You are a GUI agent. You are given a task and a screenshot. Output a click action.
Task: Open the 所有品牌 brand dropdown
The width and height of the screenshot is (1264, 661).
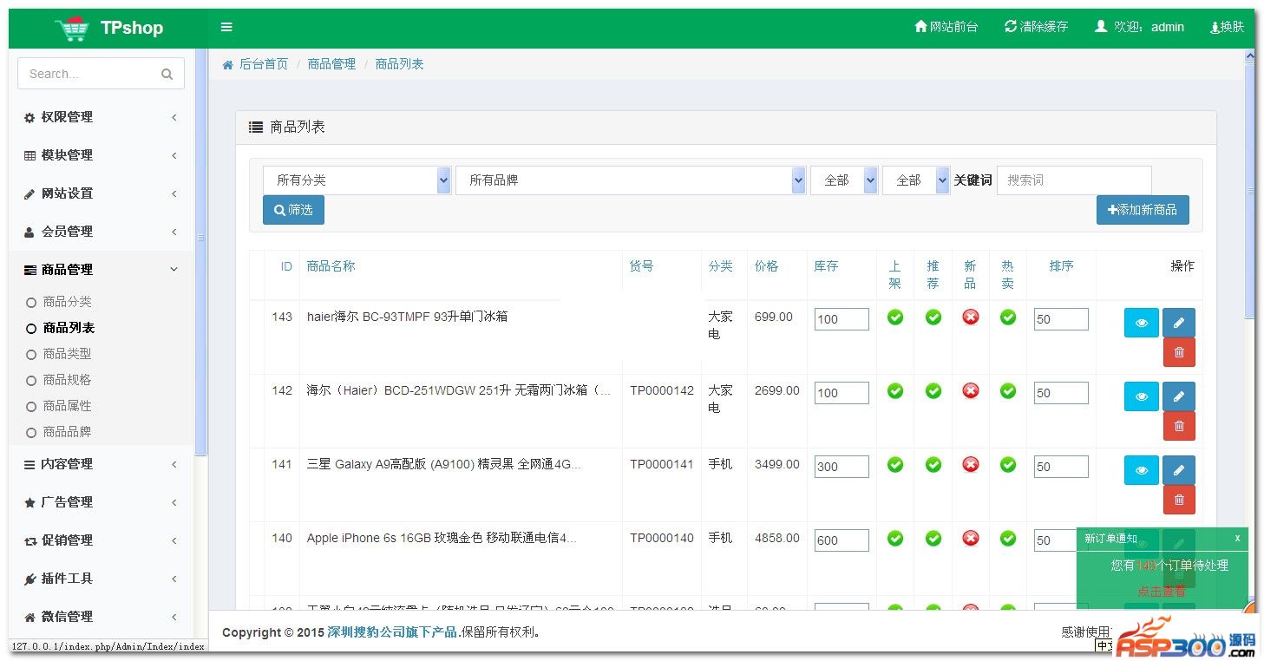coord(630,180)
